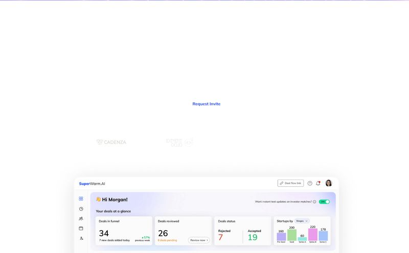
Task: Click 'Your deals at a glance' heading
Action: pyautogui.click(x=113, y=211)
